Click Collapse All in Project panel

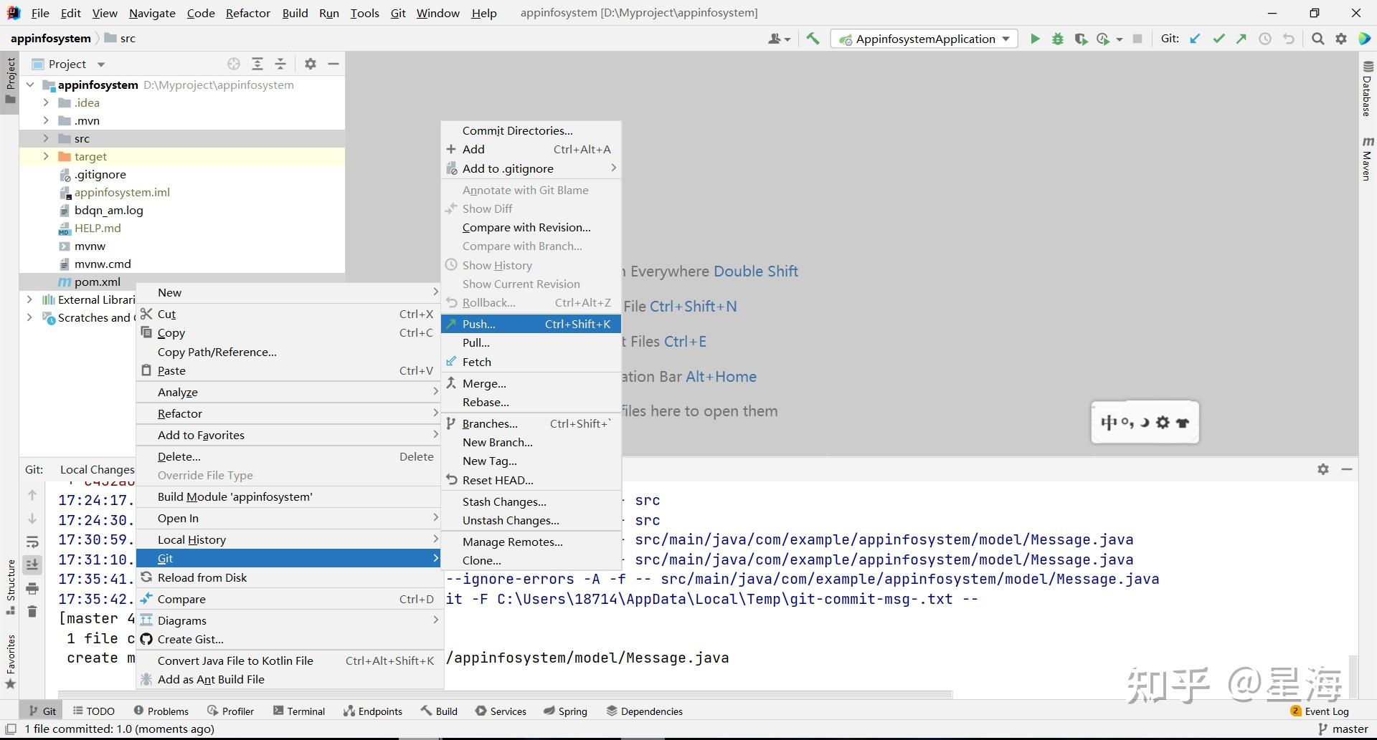click(280, 64)
